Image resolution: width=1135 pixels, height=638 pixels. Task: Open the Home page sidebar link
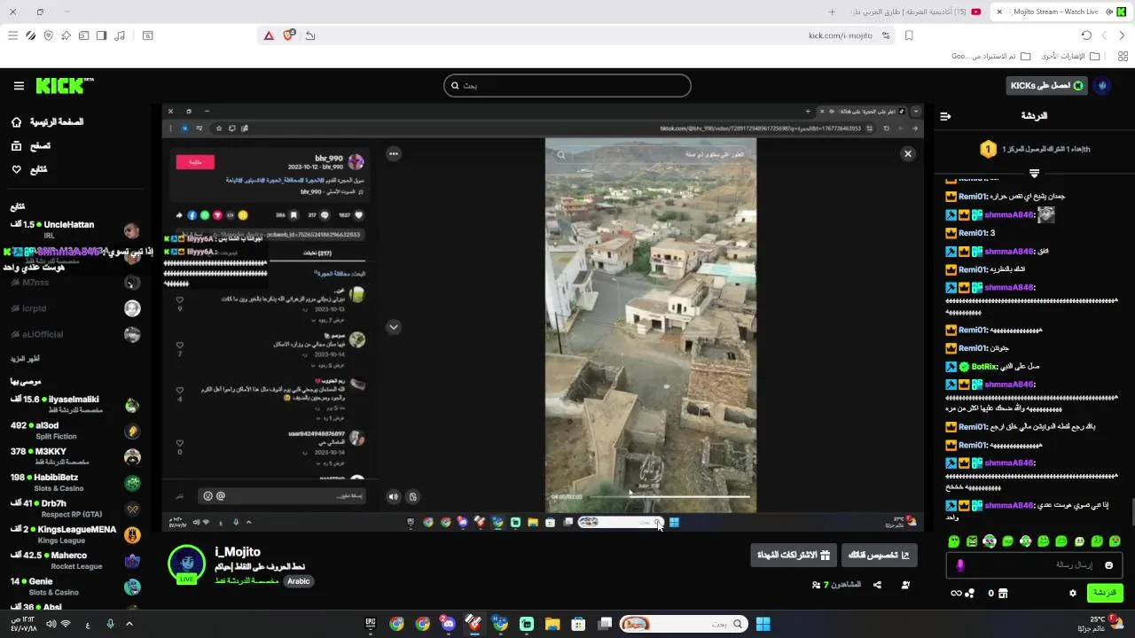(x=47, y=121)
